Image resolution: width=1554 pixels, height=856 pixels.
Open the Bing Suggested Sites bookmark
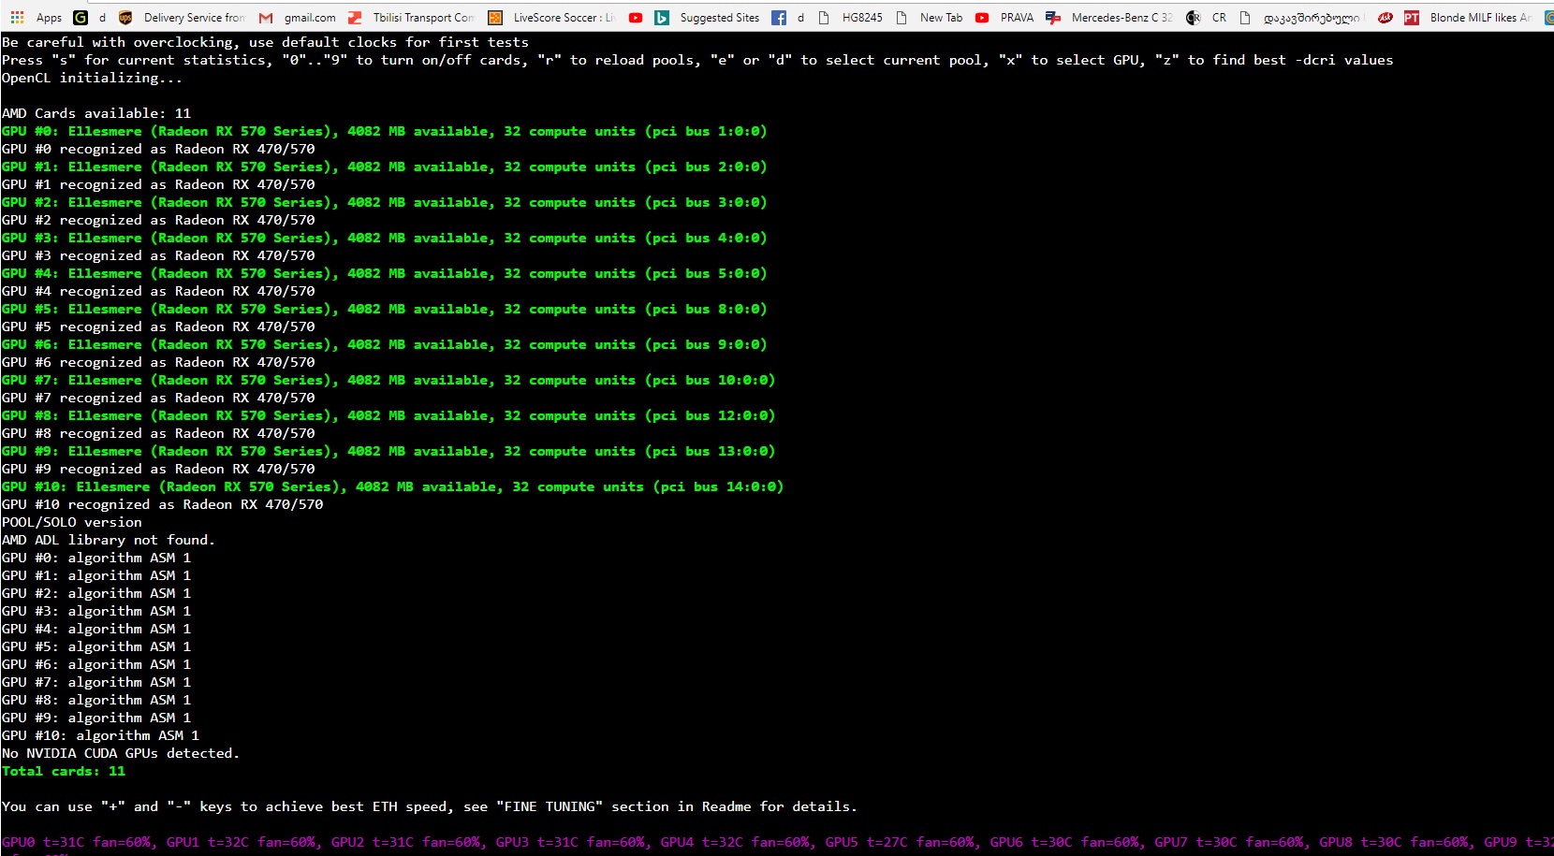pyautogui.click(x=707, y=17)
